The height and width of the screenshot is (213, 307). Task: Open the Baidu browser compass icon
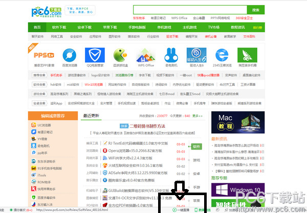tap(69, 55)
